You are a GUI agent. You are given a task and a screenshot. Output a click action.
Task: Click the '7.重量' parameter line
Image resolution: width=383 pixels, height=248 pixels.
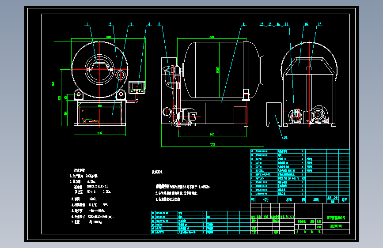[87, 222]
